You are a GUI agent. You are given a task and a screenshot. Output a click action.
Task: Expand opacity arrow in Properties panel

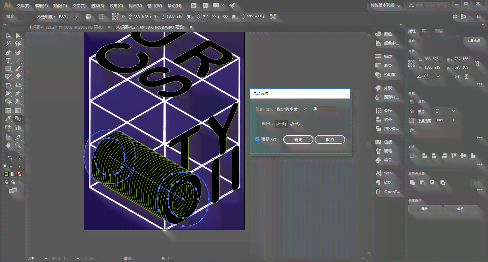point(453,120)
